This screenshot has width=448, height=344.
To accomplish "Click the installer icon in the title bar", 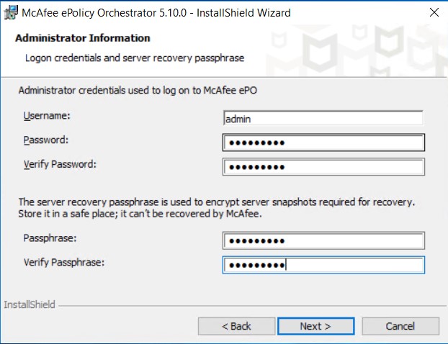I will (11, 12).
